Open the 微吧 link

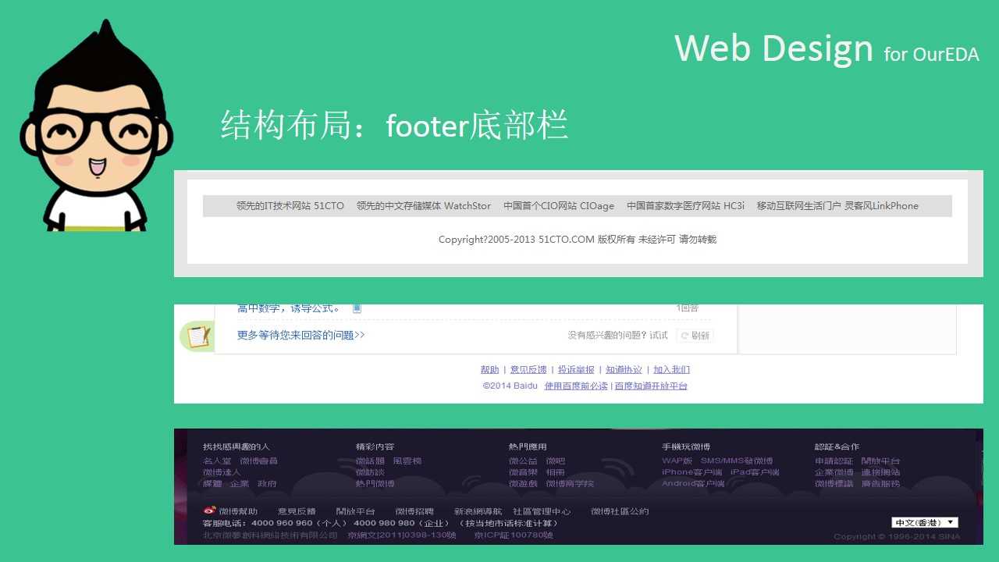tap(555, 461)
